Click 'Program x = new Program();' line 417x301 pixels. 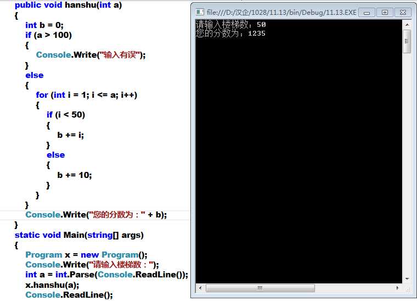(86, 255)
